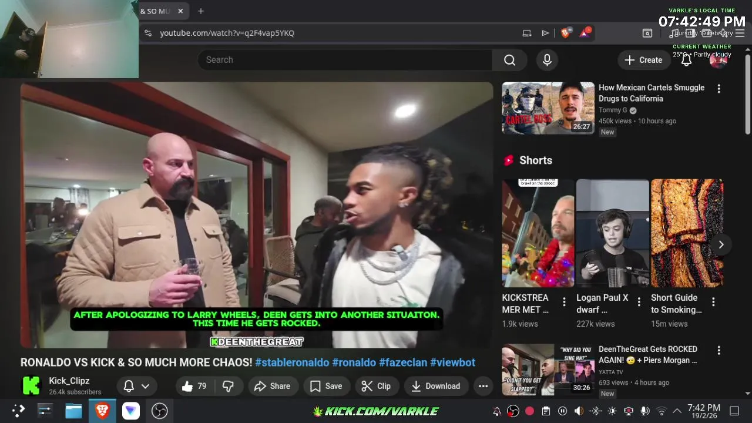Open Proton VPN icon in taskbar
752x423 pixels.
(x=130, y=411)
